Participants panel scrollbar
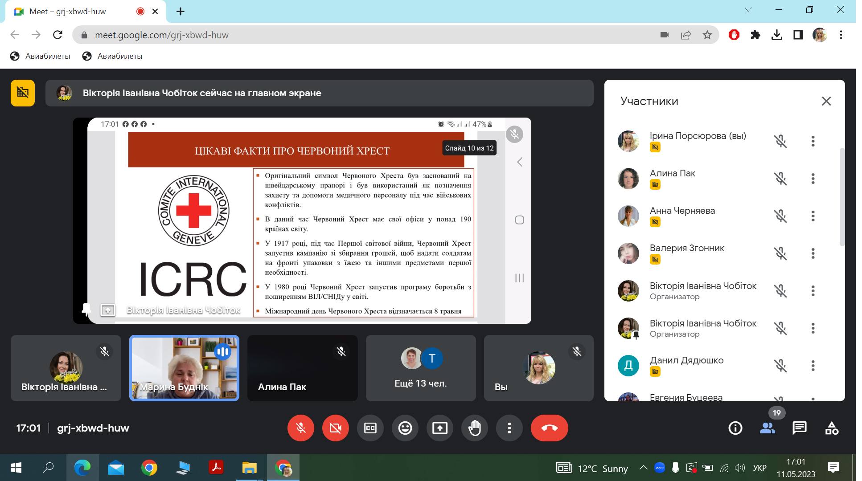This screenshot has width=862, height=481. pos(842,197)
